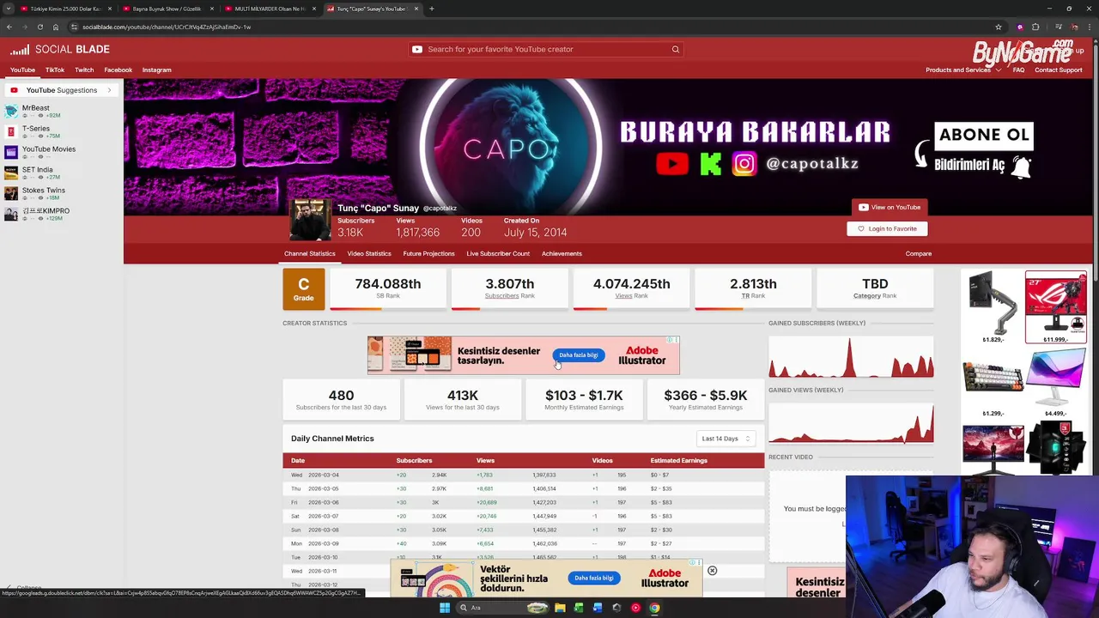This screenshot has height=618, width=1099.
Task: Go back with the browser back arrow
Action: click(9, 27)
